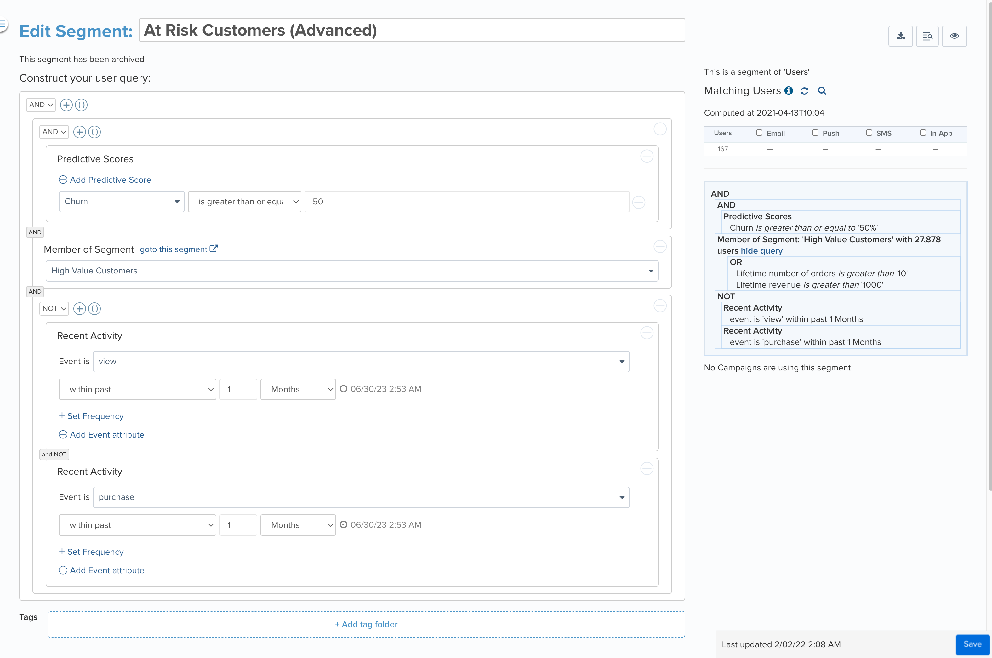Click Add Event attribute under purchase event
The image size is (992, 658).
(x=101, y=570)
